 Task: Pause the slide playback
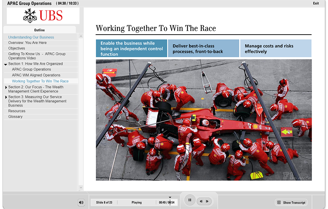click(190, 200)
